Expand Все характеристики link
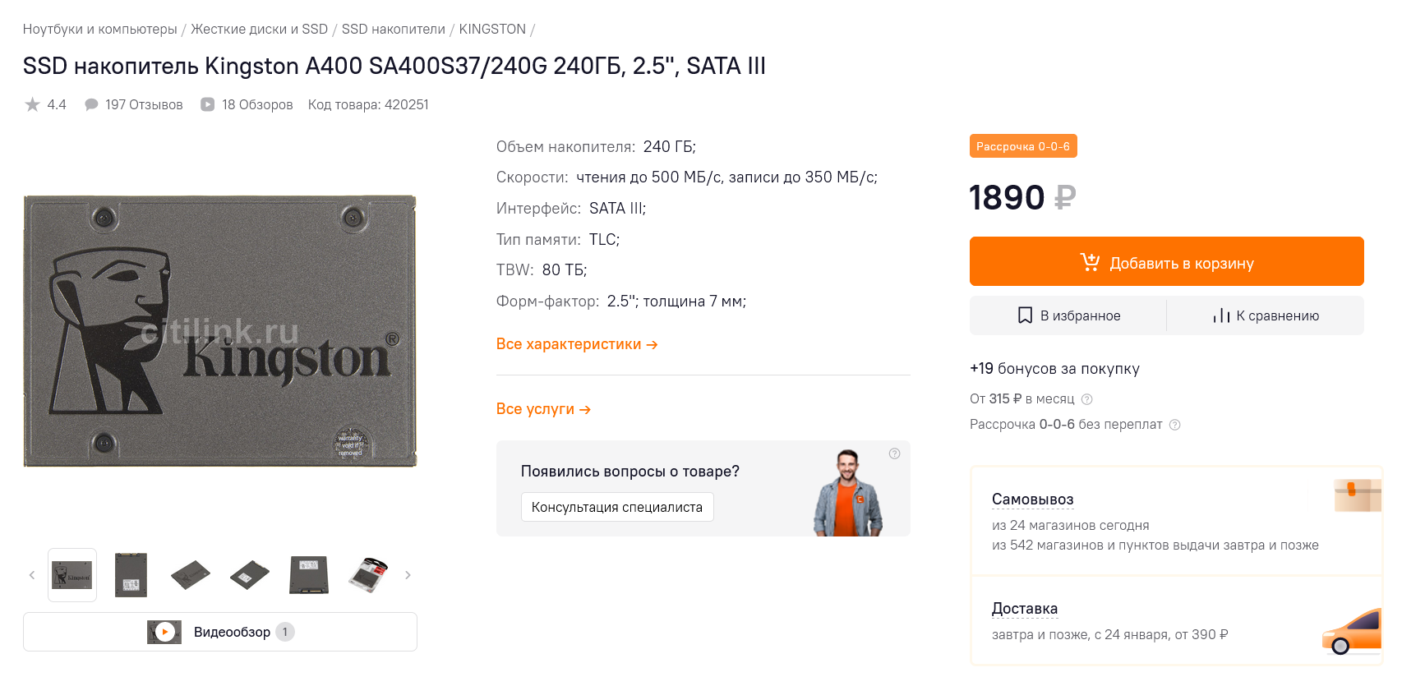Viewport: 1425px width, 686px height. (x=576, y=344)
